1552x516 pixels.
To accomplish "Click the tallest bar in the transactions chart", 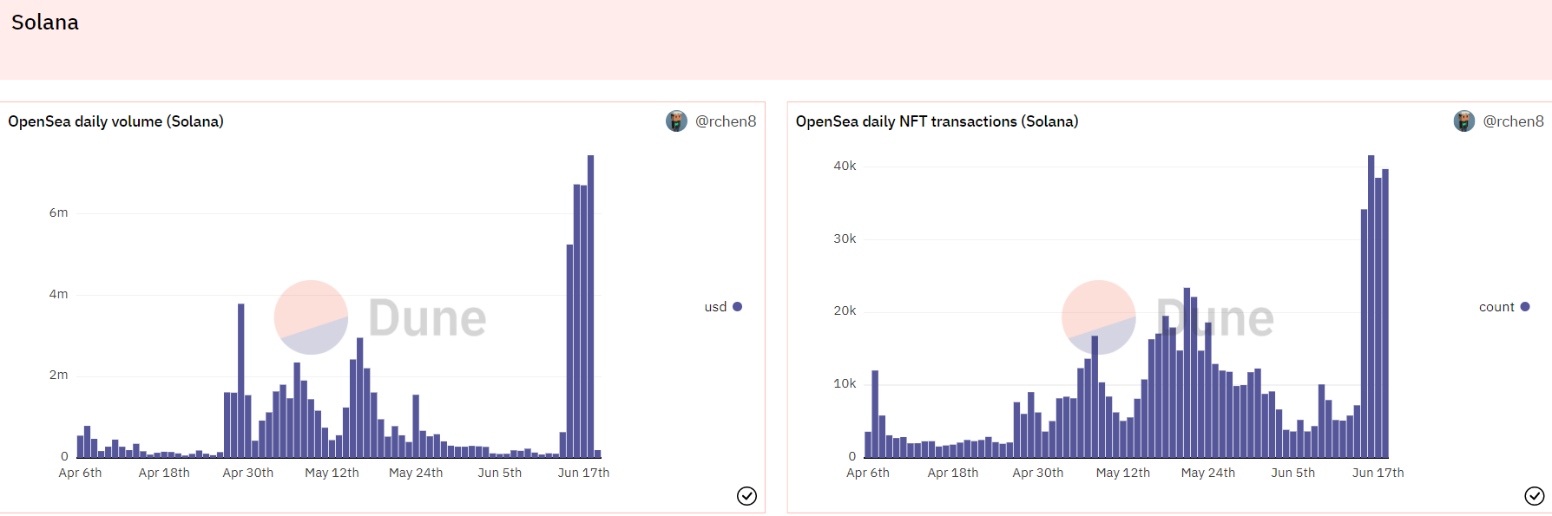I will click(x=1371, y=306).
